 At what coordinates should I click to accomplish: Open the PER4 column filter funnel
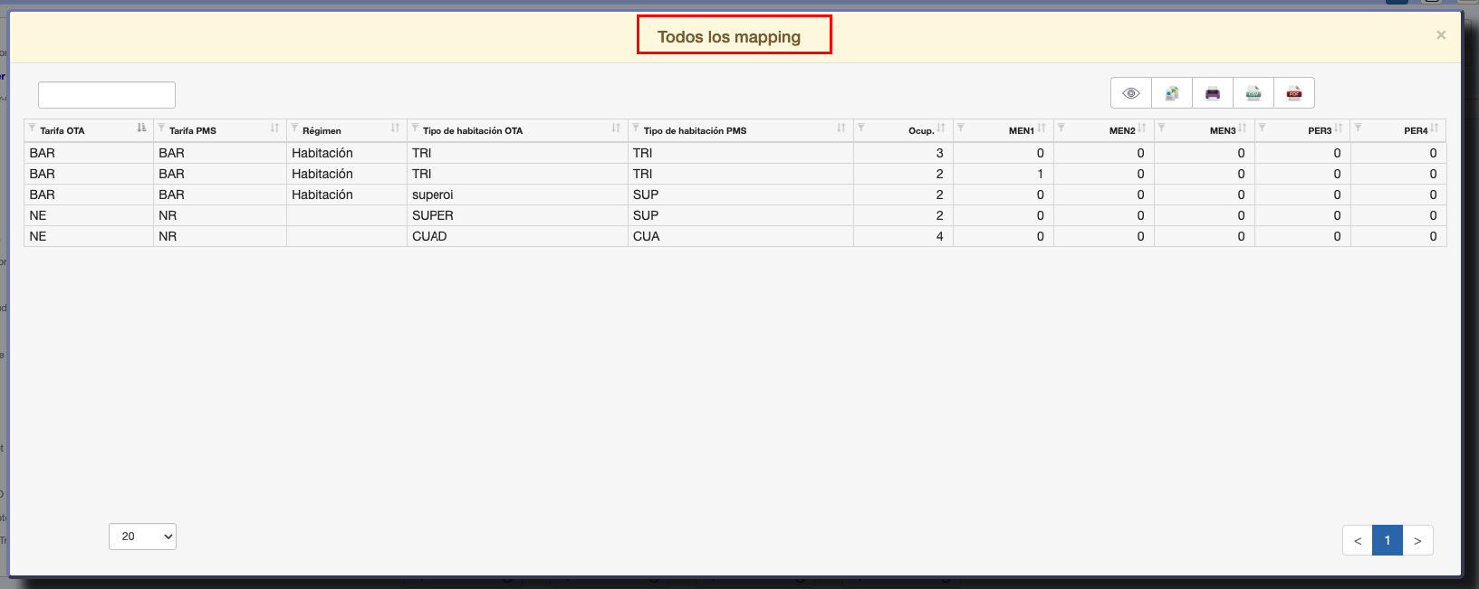pos(1358,128)
